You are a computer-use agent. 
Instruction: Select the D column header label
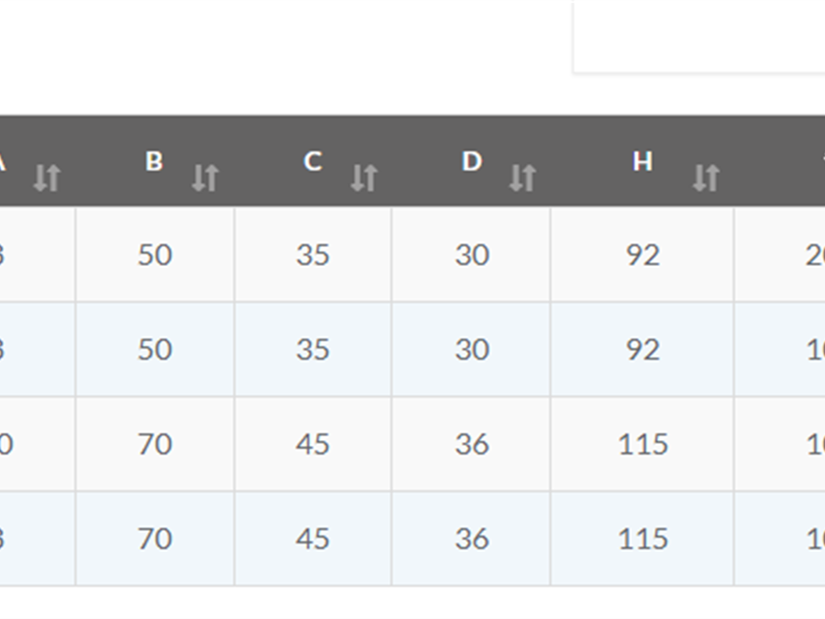pos(472,161)
